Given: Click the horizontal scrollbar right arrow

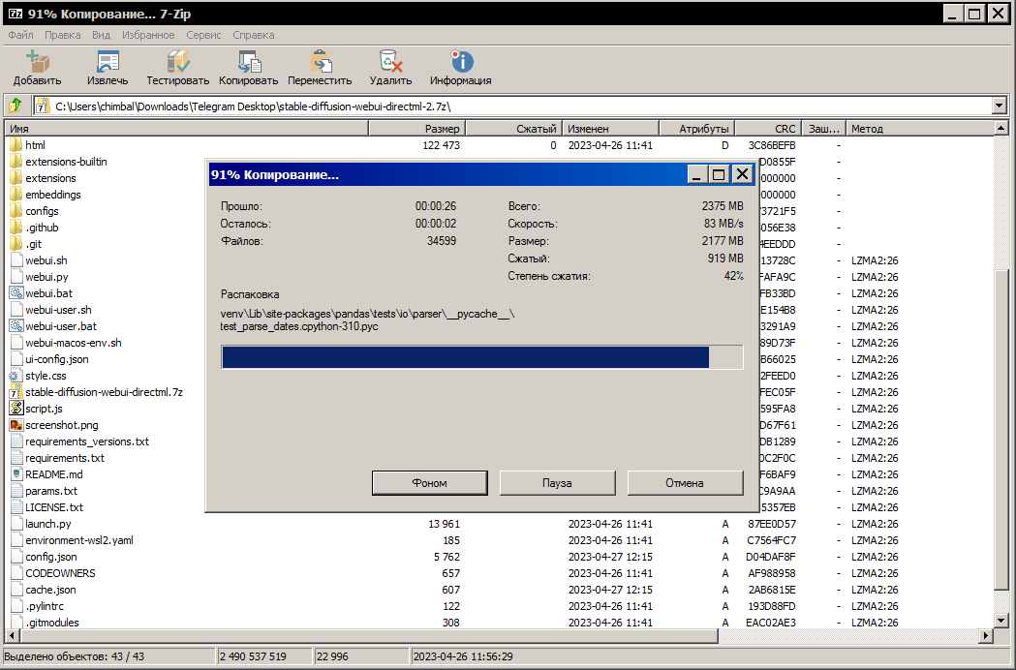Looking at the screenshot, I should [986, 636].
